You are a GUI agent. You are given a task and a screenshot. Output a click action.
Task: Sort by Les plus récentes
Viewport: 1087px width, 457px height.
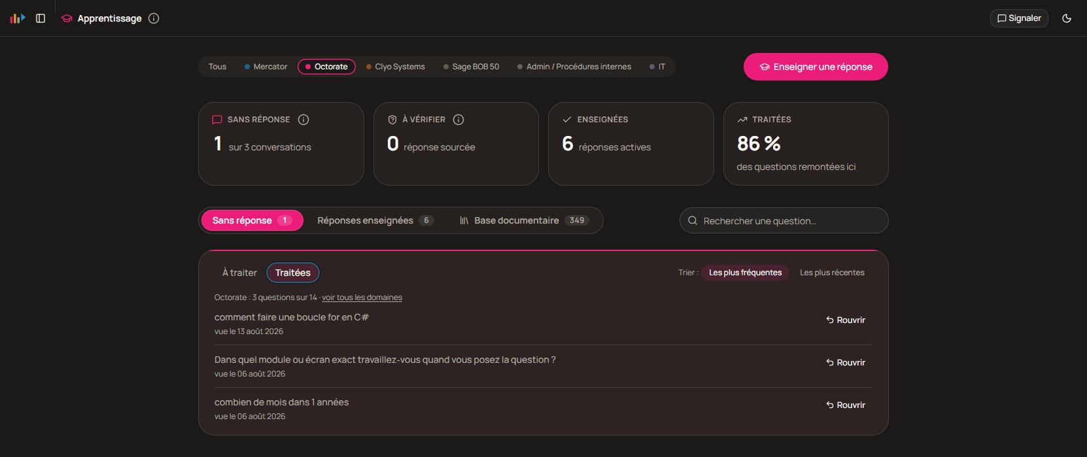[x=832, y=273]
